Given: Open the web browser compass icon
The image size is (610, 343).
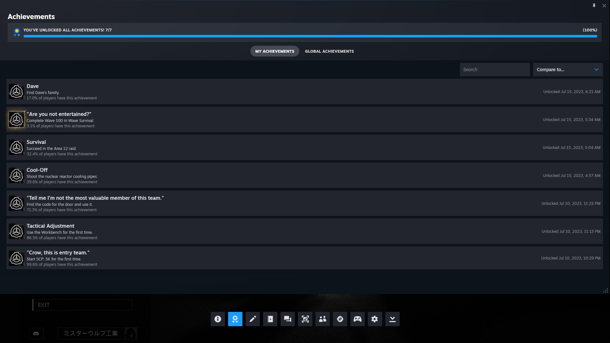Looking at the screenshot, I should click(x=340, y=319).
